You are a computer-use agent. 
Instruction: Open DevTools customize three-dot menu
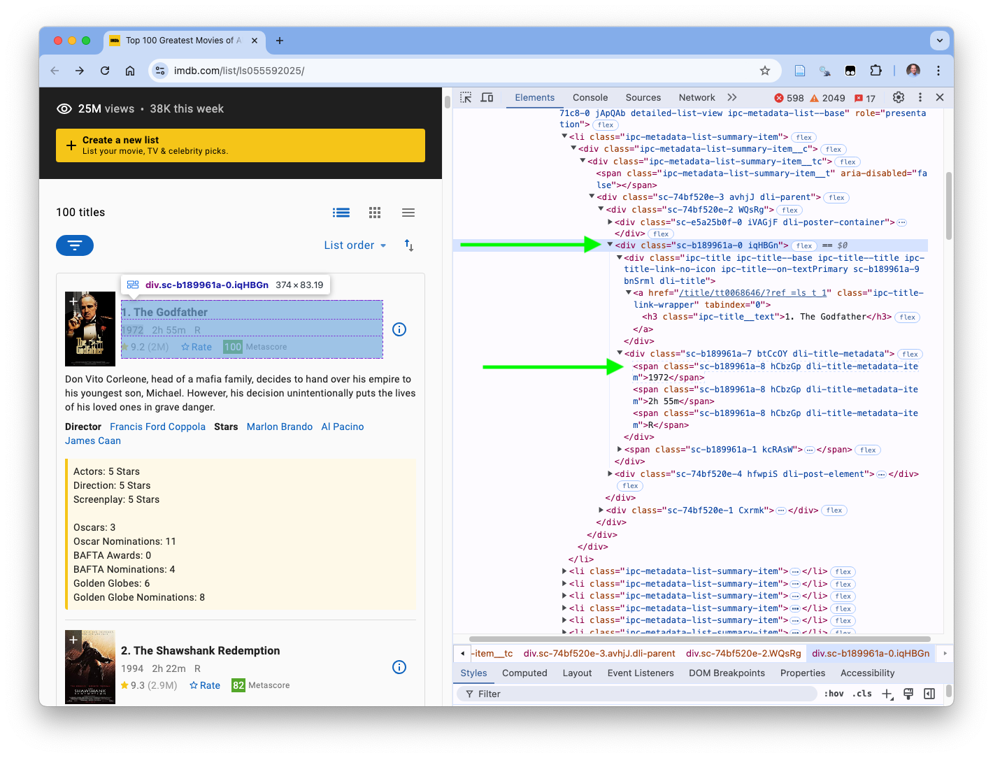coord(920,98)
